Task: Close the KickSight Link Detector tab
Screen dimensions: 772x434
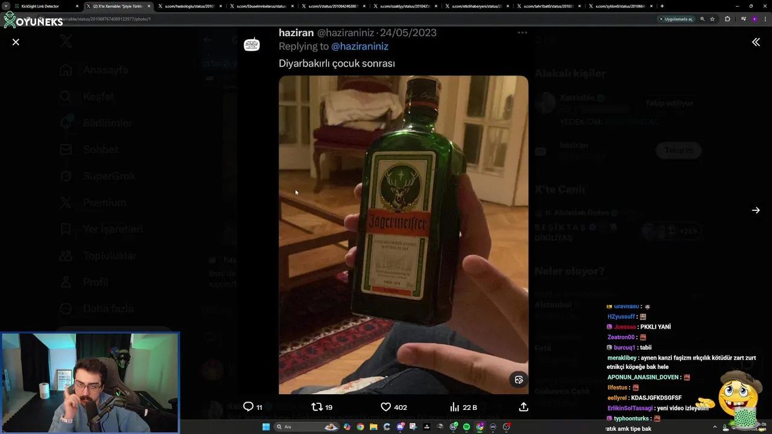Action: point(77,6)
